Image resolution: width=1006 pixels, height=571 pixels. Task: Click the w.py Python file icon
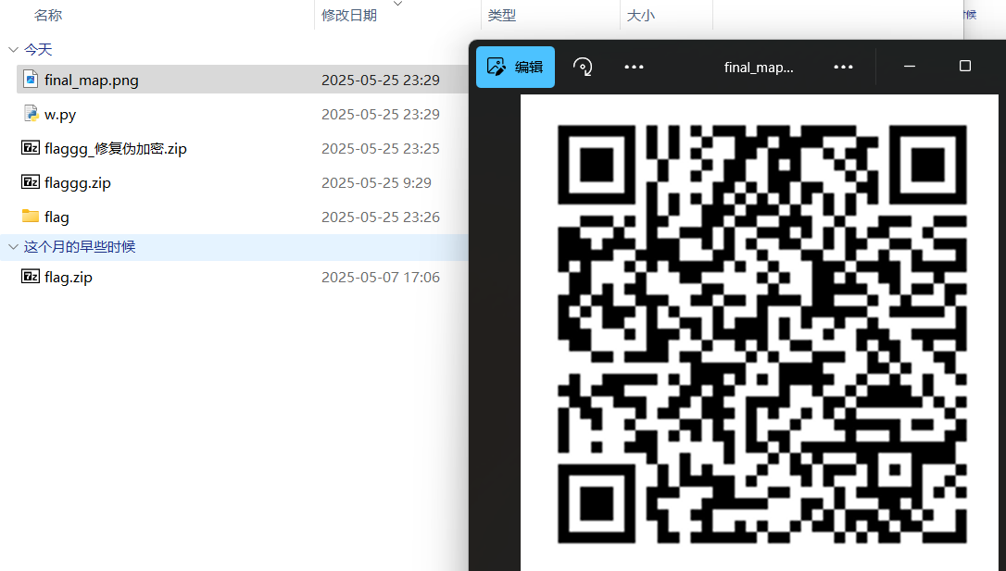30,114
